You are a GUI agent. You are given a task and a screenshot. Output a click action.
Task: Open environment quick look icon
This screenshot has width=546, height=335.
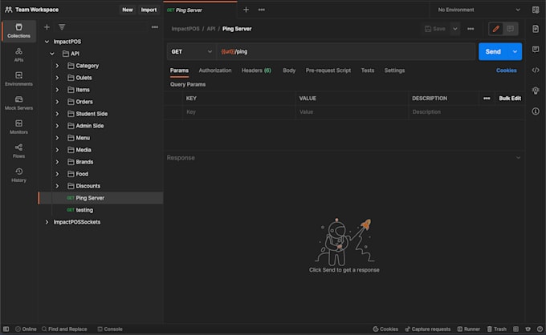(536, 10)
